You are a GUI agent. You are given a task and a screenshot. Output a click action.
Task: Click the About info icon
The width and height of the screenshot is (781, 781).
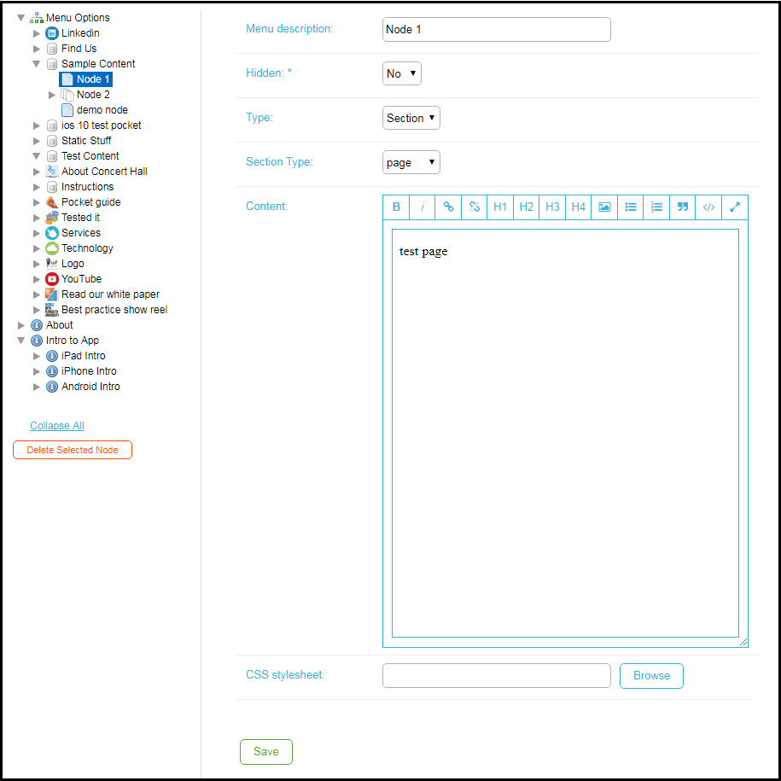[37, 325]
